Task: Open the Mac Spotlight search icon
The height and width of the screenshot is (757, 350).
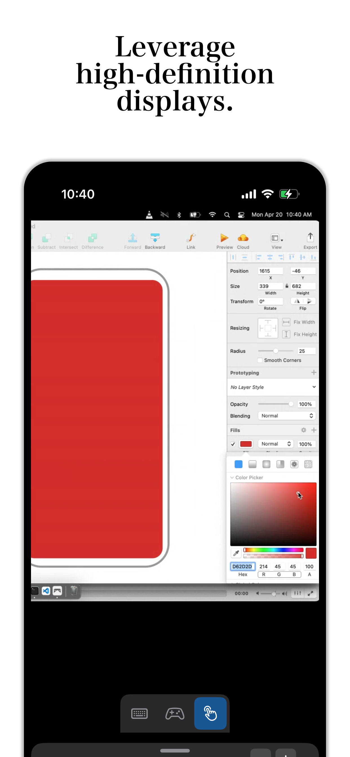Action: point(227,215)
